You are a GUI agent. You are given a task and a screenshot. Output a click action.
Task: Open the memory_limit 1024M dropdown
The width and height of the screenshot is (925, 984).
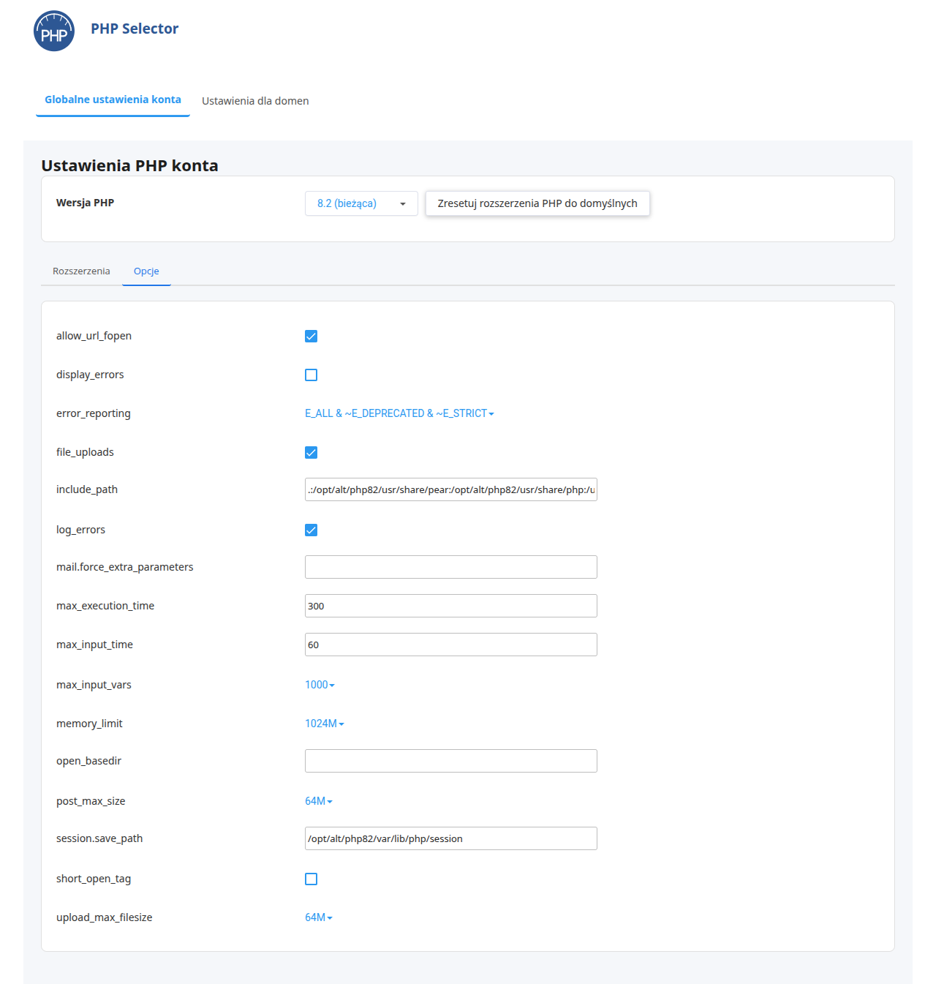coord(325,724)
